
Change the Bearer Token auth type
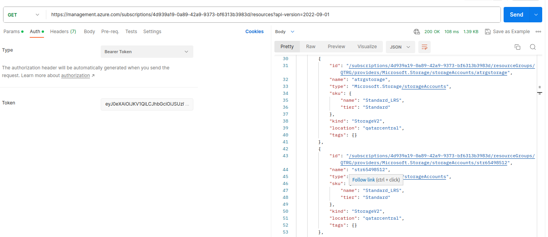coord(147,51)
